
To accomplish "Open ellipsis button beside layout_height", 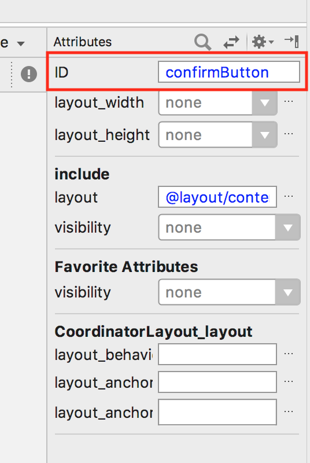I will click(289, 134).
